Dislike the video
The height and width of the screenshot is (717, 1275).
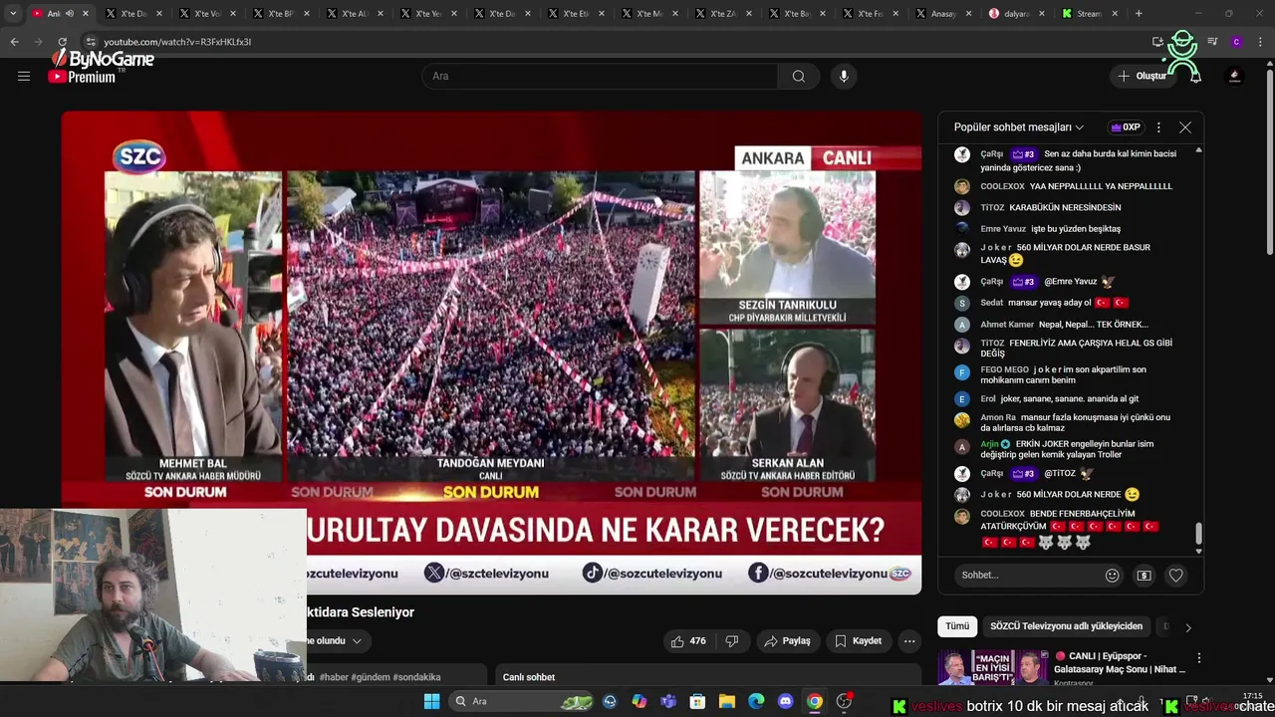pos(731,641)
